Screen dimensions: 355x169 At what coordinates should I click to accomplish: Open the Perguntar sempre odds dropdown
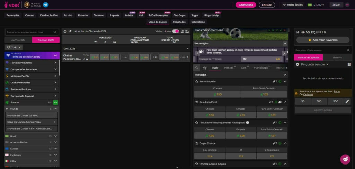(315, 64)
